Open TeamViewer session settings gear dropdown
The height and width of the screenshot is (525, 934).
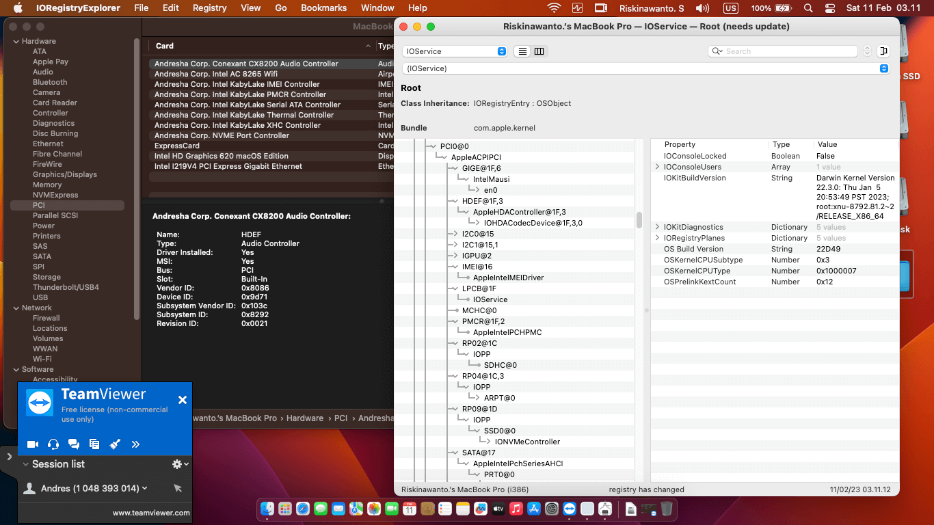(x=181, y=464)
